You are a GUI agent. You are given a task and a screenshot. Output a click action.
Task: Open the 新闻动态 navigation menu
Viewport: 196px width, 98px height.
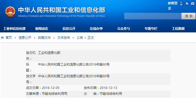point(41,29)
